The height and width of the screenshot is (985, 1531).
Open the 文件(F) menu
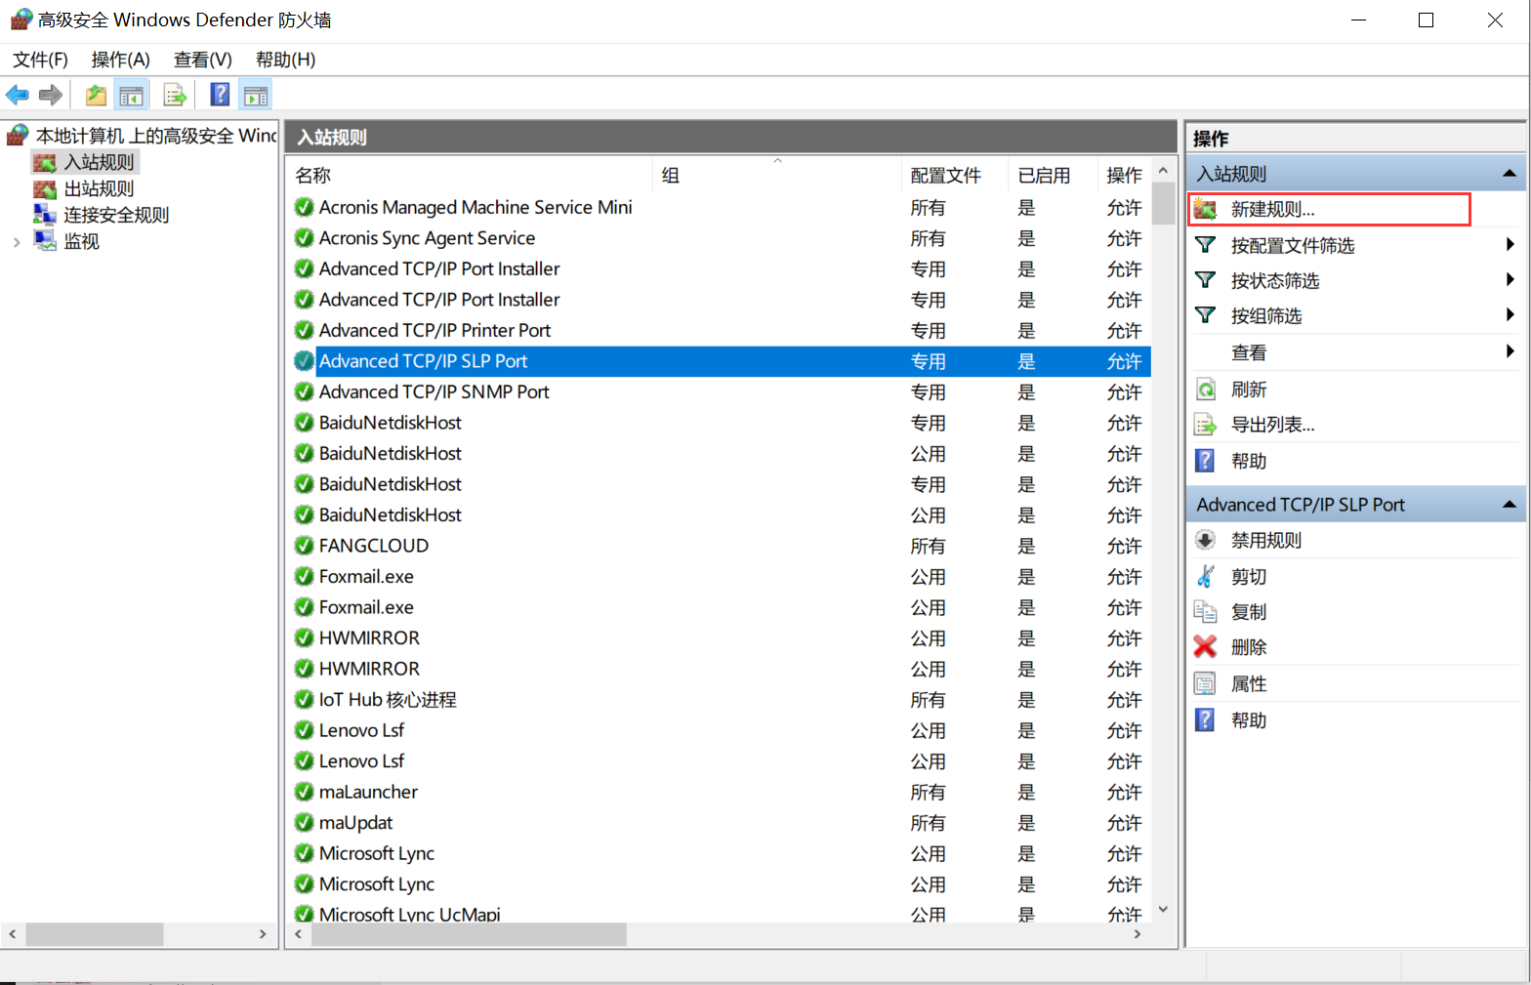pos(40,60)
